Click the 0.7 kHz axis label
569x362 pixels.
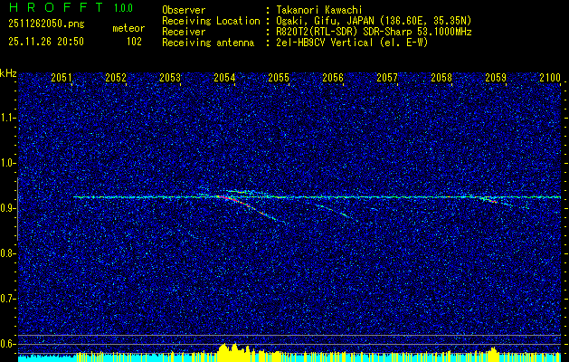(x=8, y=299)
